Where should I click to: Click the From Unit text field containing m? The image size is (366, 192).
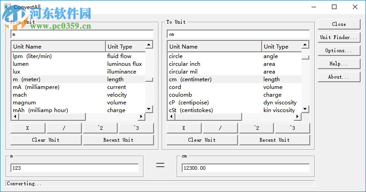click(x=82, y=34)
